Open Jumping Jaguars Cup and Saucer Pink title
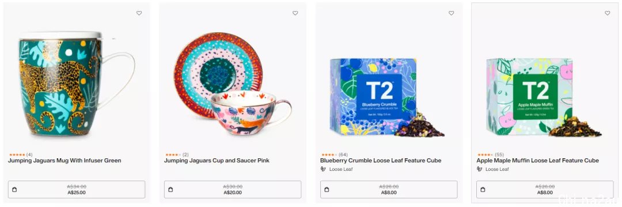 [x=217, y=161]
